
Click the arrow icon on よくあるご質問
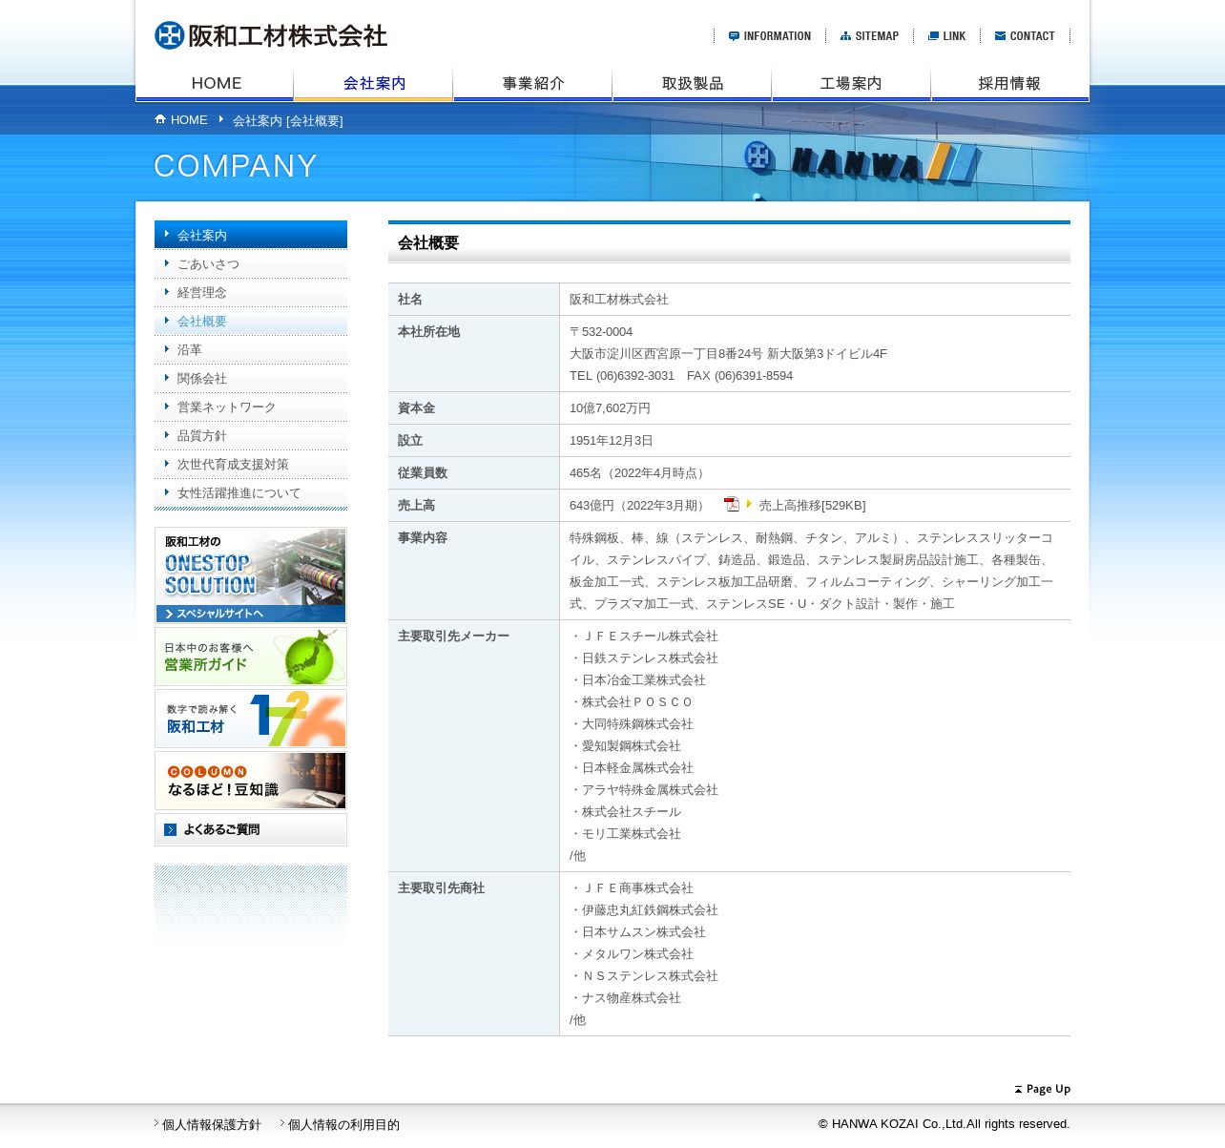tap(170, 829)
